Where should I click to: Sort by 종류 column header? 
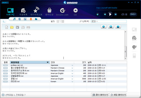6,62
